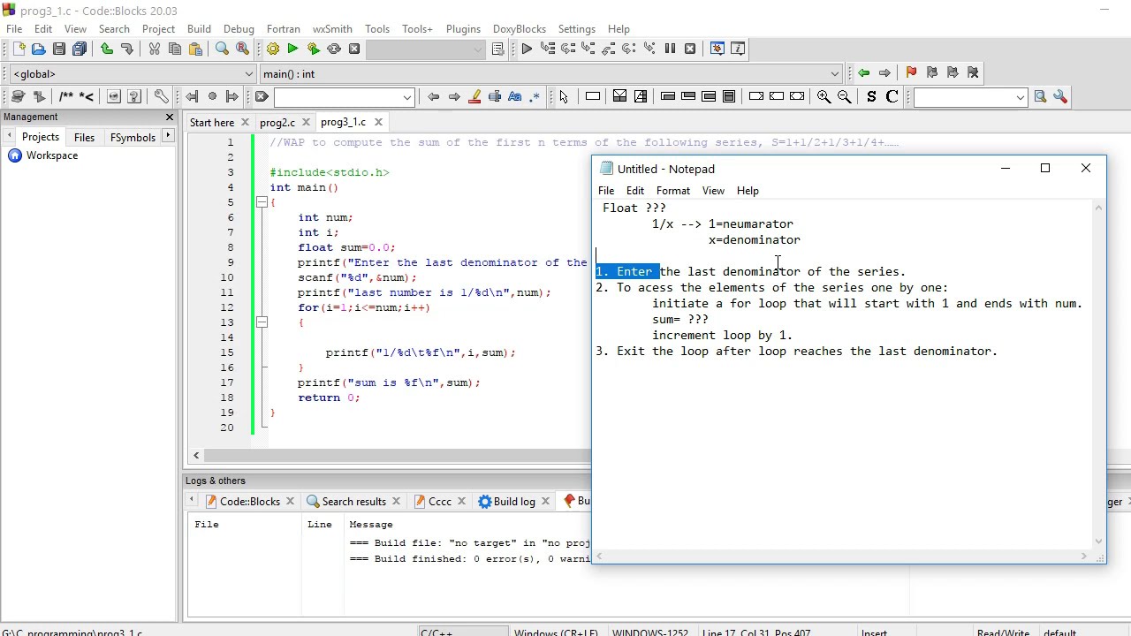
Task: Toggle bookmark with the red flag icon
Action: [911, 73]
